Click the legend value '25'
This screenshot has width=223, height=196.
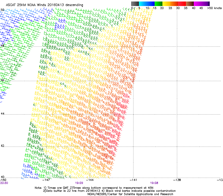(x=170, y=8)
